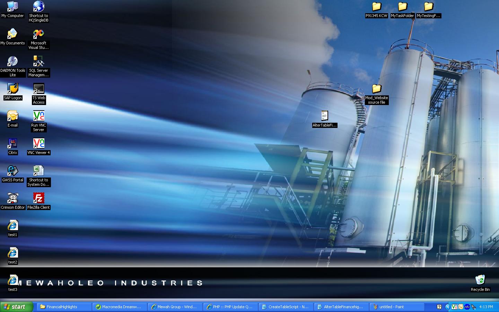The height and width of the screenshot is (312, 499).
Task: Click the VNC Server tray icon
Action: tap(455, 307)
